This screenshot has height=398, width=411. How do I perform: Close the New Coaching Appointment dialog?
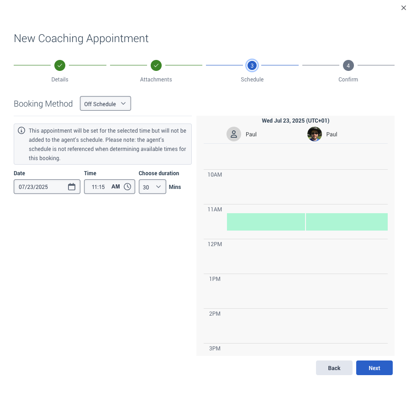click(403, 8)
